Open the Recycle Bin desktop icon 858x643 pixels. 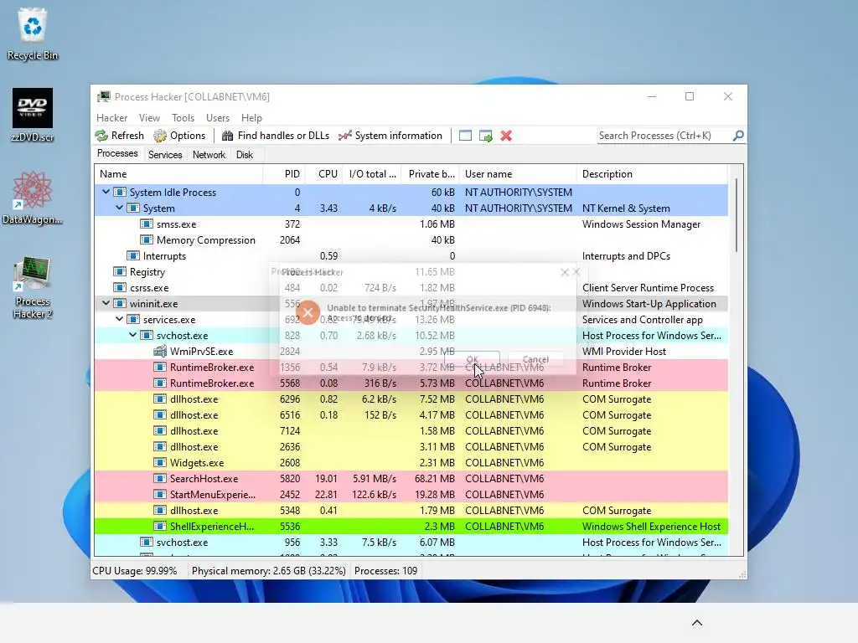coord(33,34)
